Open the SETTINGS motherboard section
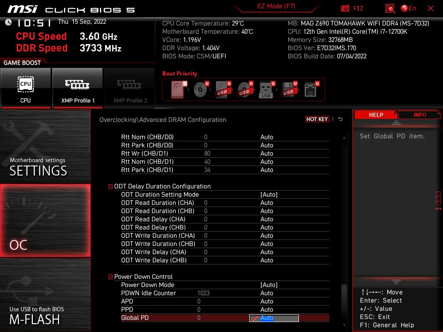 pos(45,146)
